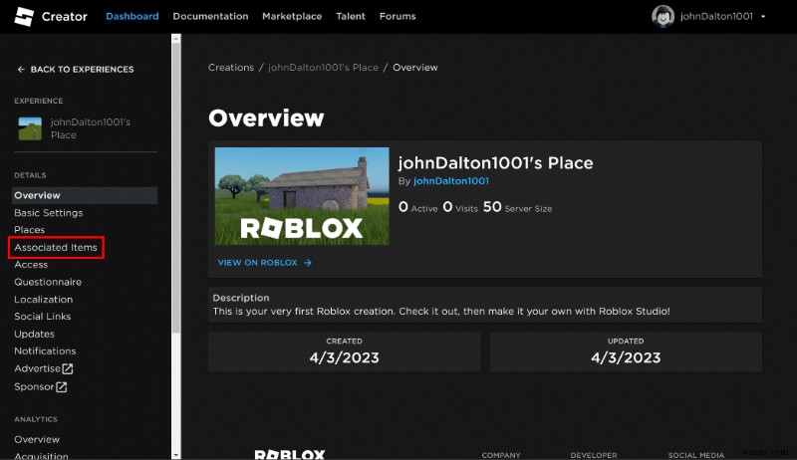Open Associated Items in sidebar

[x=56, y=247]
